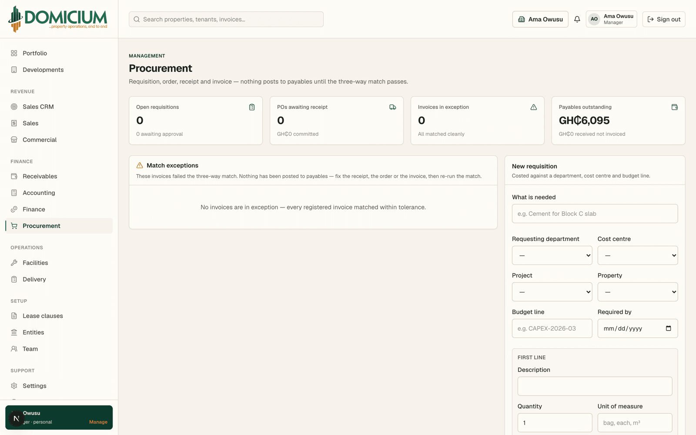Click the Open requisitions clipboard icon
This screenshot has height=435, width=696.
click(252, 107)
